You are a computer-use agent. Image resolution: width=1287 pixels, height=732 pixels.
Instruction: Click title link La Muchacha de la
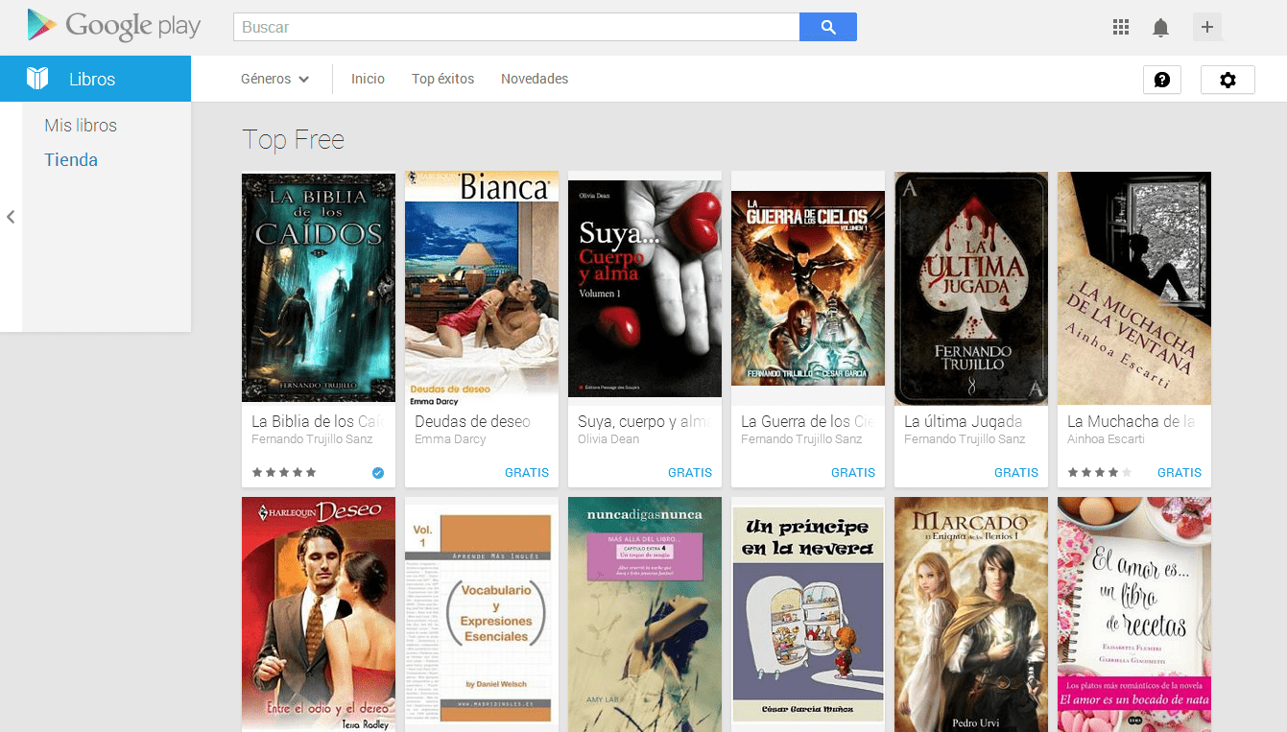(1131, 421)
